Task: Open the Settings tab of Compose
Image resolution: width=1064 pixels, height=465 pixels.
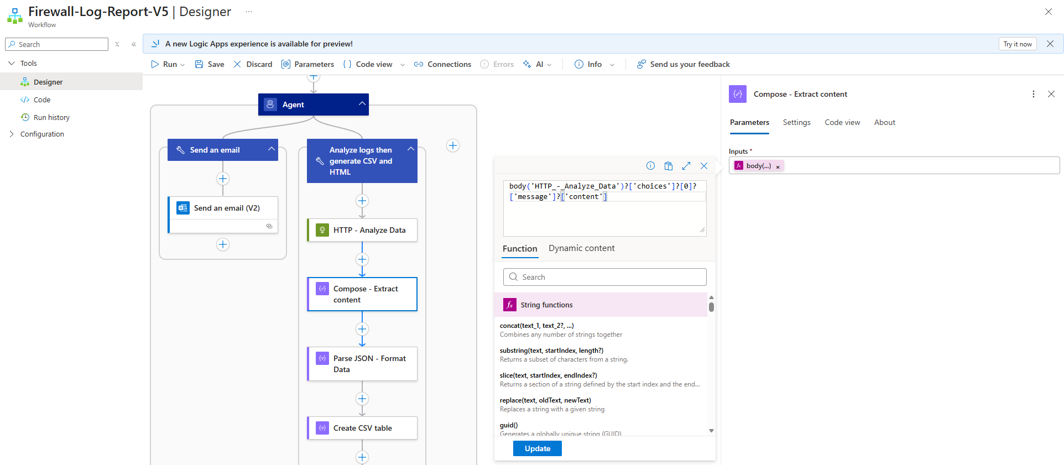Action: [x=796, y=122]
